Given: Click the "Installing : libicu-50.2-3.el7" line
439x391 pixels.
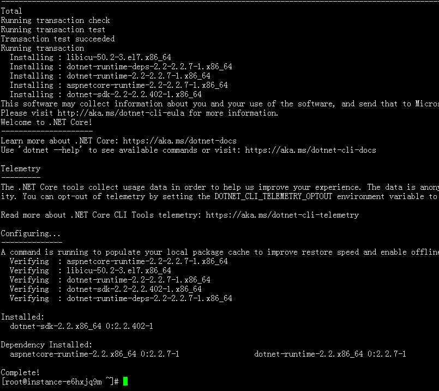Looking at the screenshot, I should (91, 57).
